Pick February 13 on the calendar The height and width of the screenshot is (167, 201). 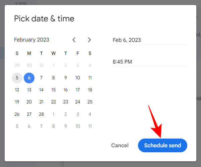coord(29,90)
